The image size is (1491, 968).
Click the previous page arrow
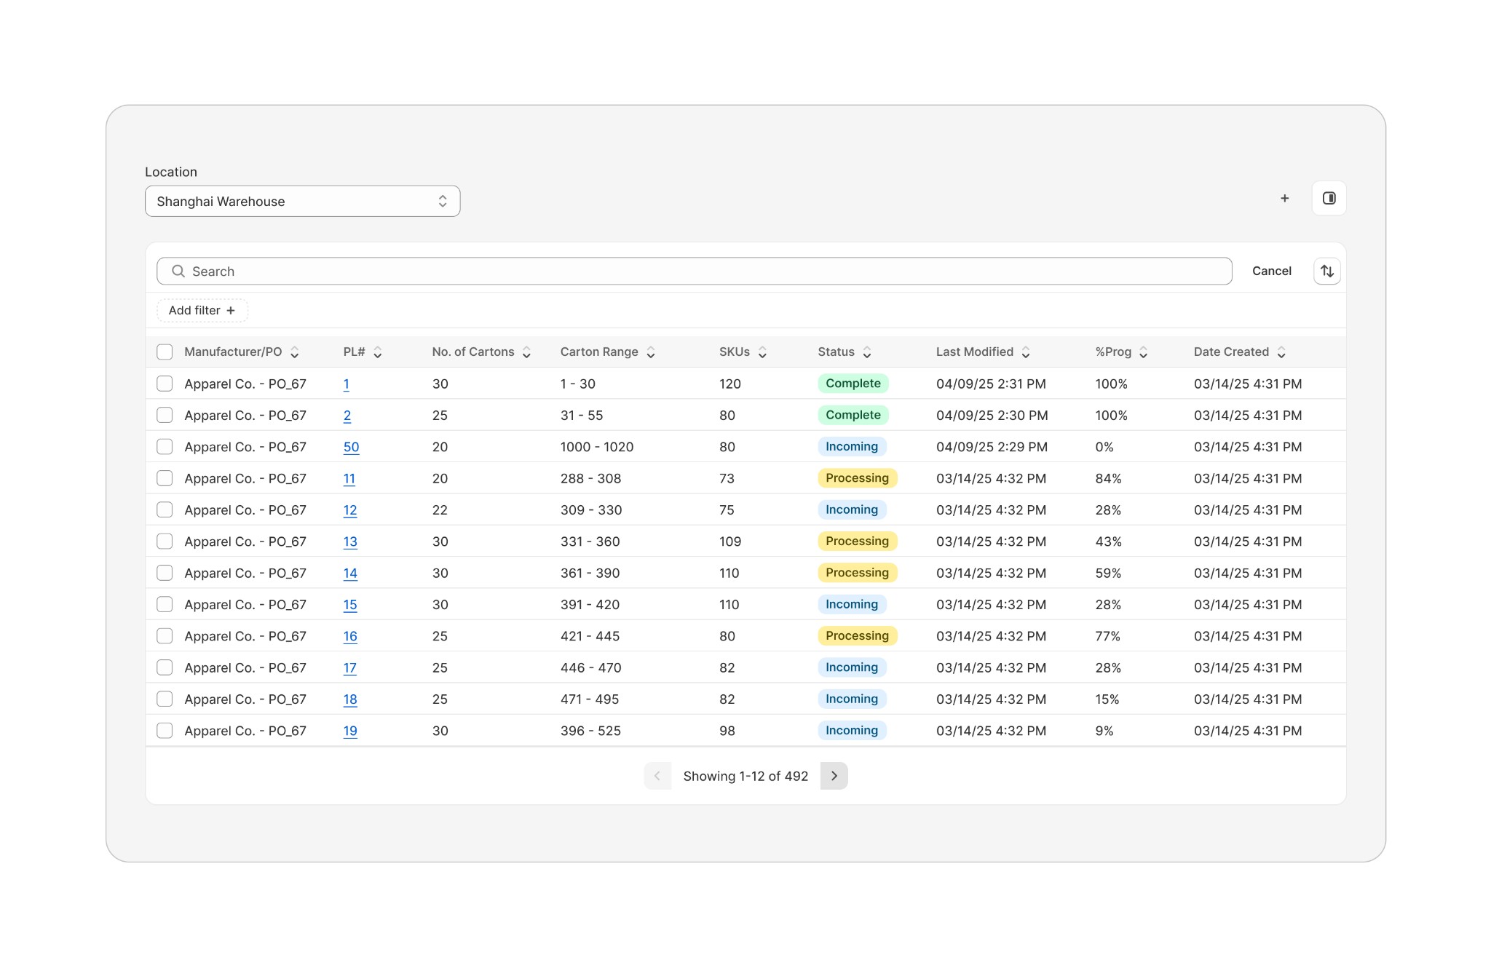tap(657, 776)
